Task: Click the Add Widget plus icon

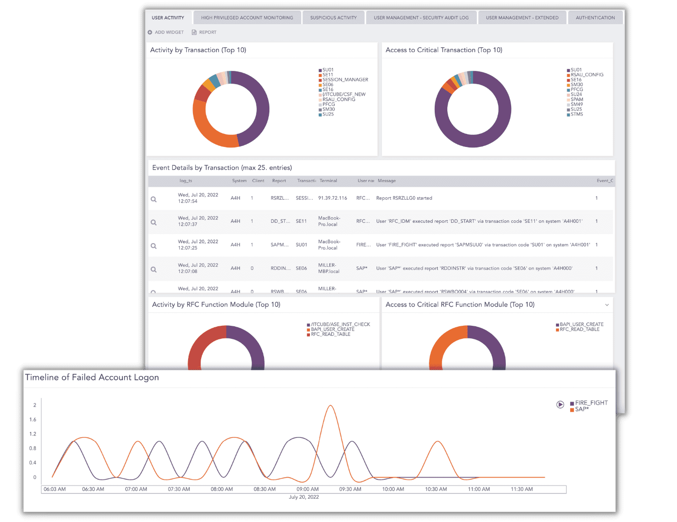Action: coord(150,32)
